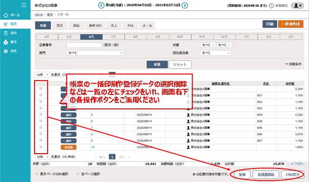
Task: Open 会計 calculator icon in sidebar
Action: click(6, 33)
